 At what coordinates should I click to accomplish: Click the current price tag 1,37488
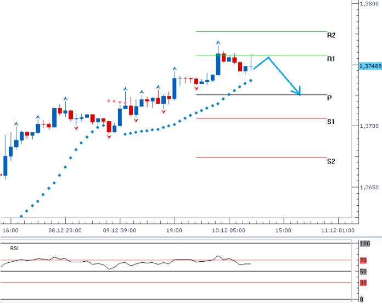(370, 66)
